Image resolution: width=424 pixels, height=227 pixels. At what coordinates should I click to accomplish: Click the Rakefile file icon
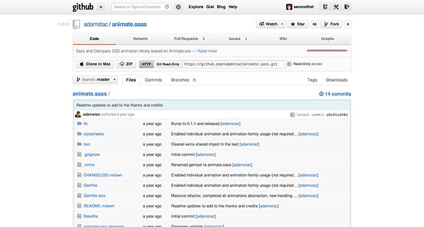(x=79, y=216)
